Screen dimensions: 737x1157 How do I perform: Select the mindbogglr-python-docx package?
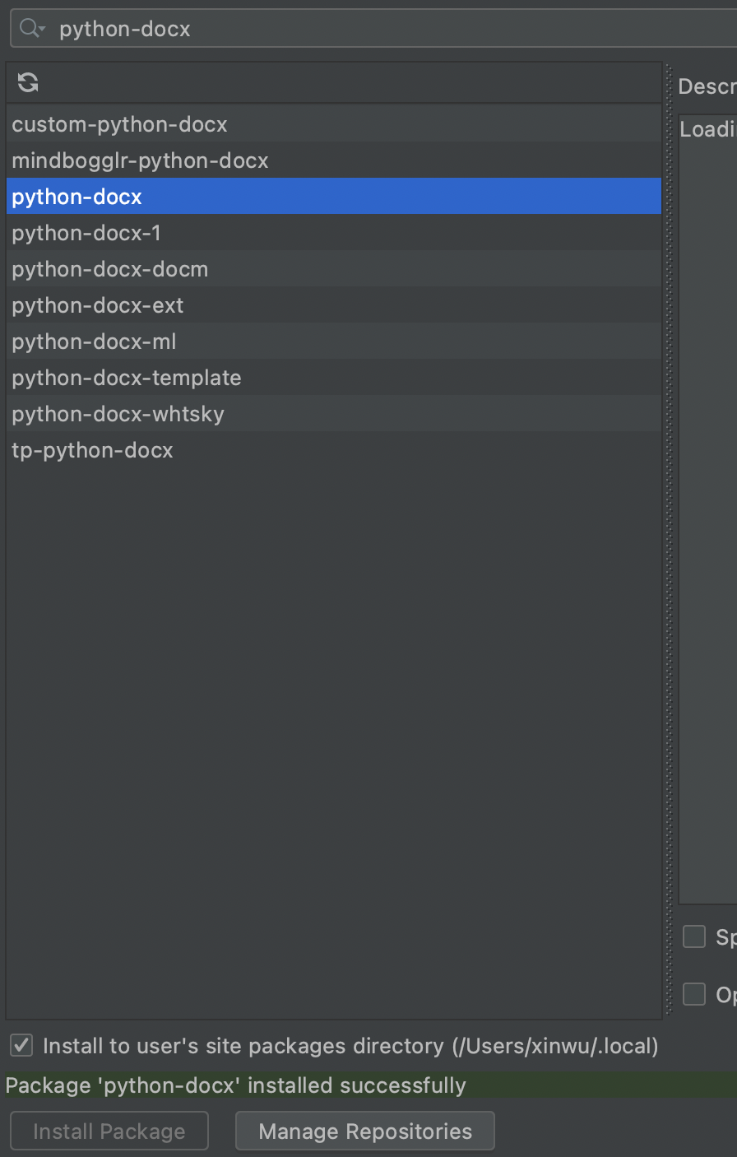click(x=140, y=160)
